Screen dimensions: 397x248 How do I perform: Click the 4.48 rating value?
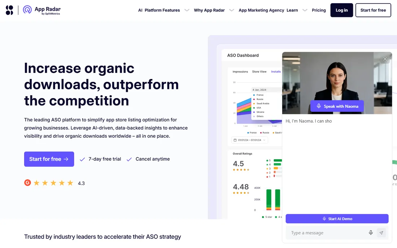[241, 187]
